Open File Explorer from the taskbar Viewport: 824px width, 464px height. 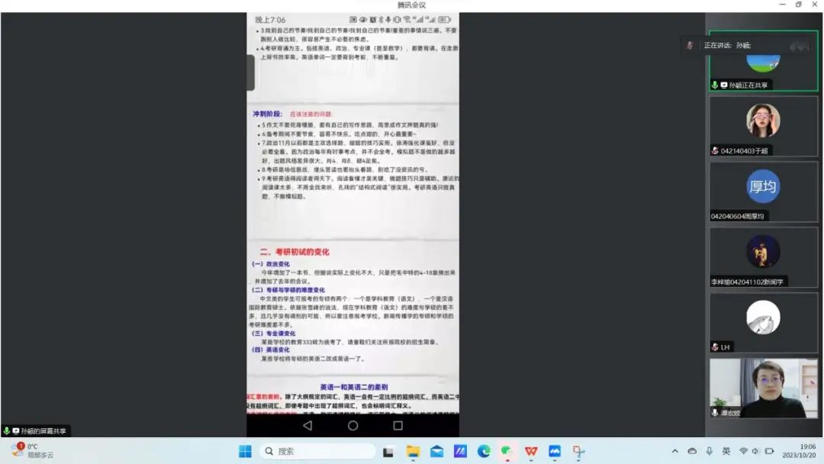coord(413,451)
